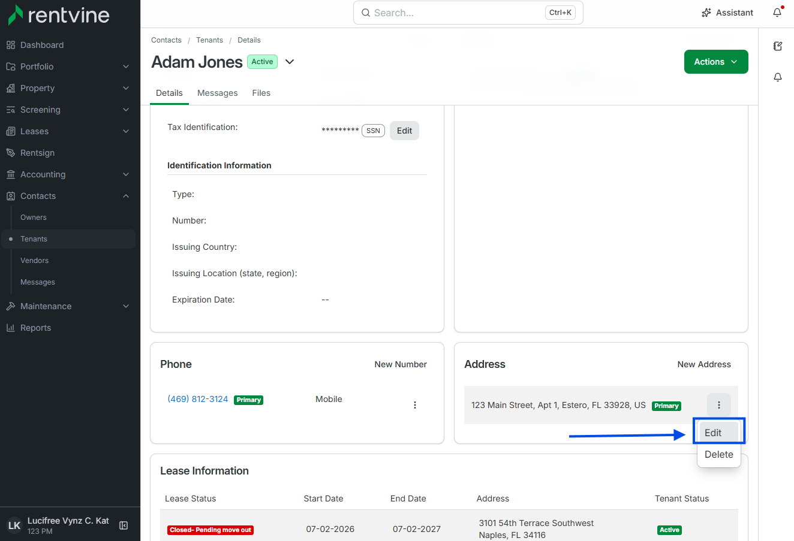
Task: Click the Search field
Action: (468, 13)
